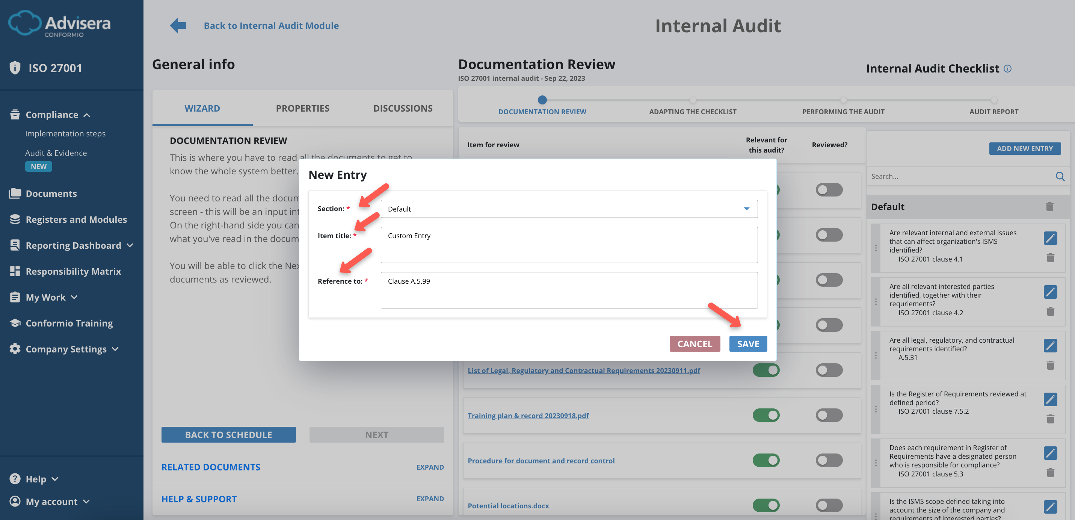Open the Responsibility Matrix page

72,271
